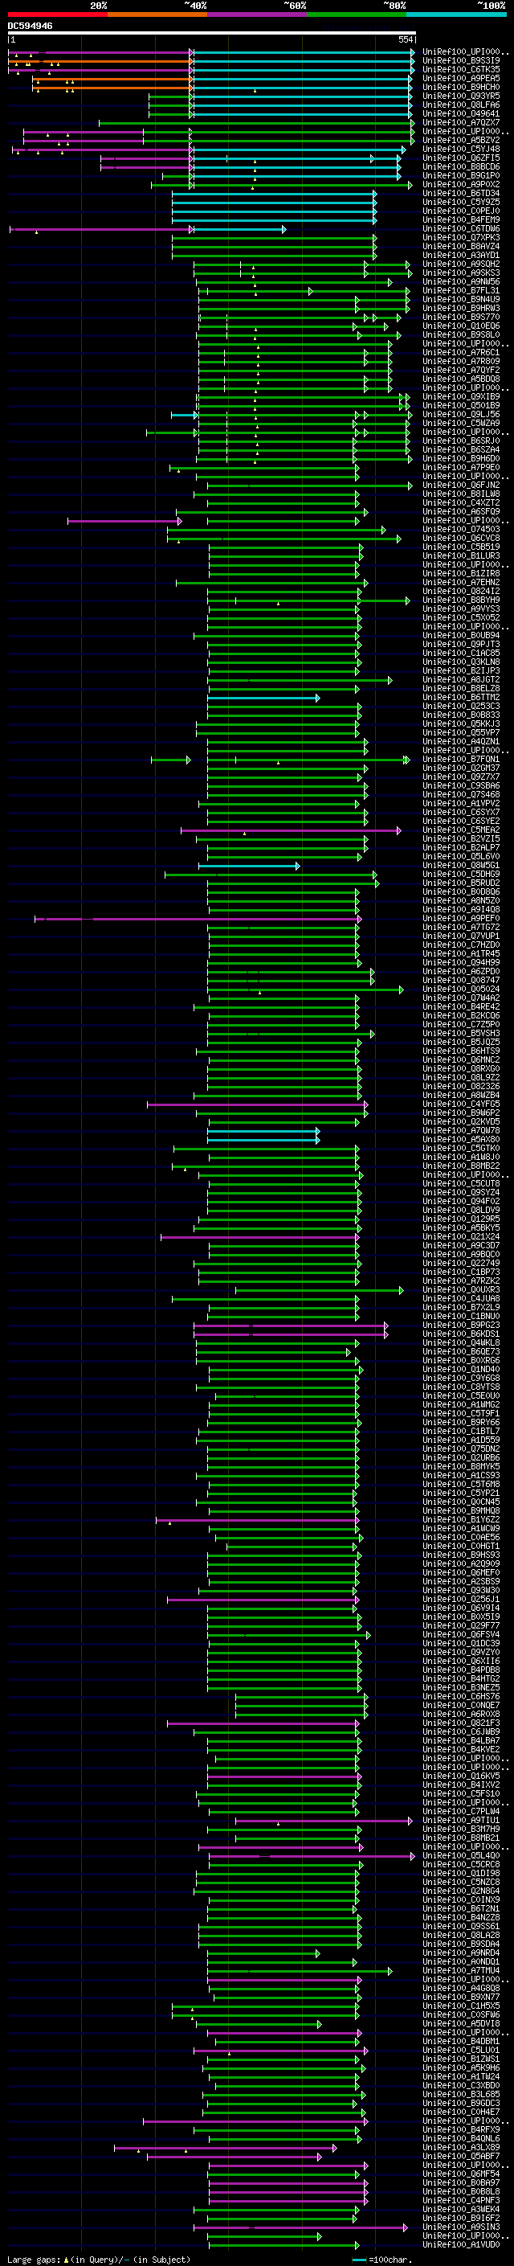Select hit label UniRef100_B9N4U9
The width and height of the screenshot is (514, 2266).
pos(461,299)
